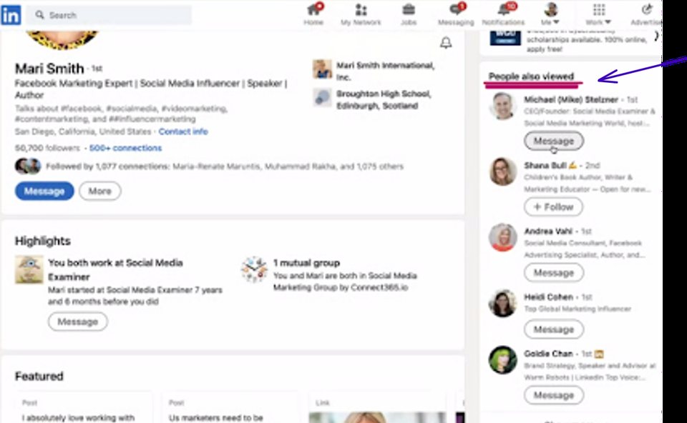687x423 pixels.
Task: Click the Broughton High School logo
Action: 322,98
